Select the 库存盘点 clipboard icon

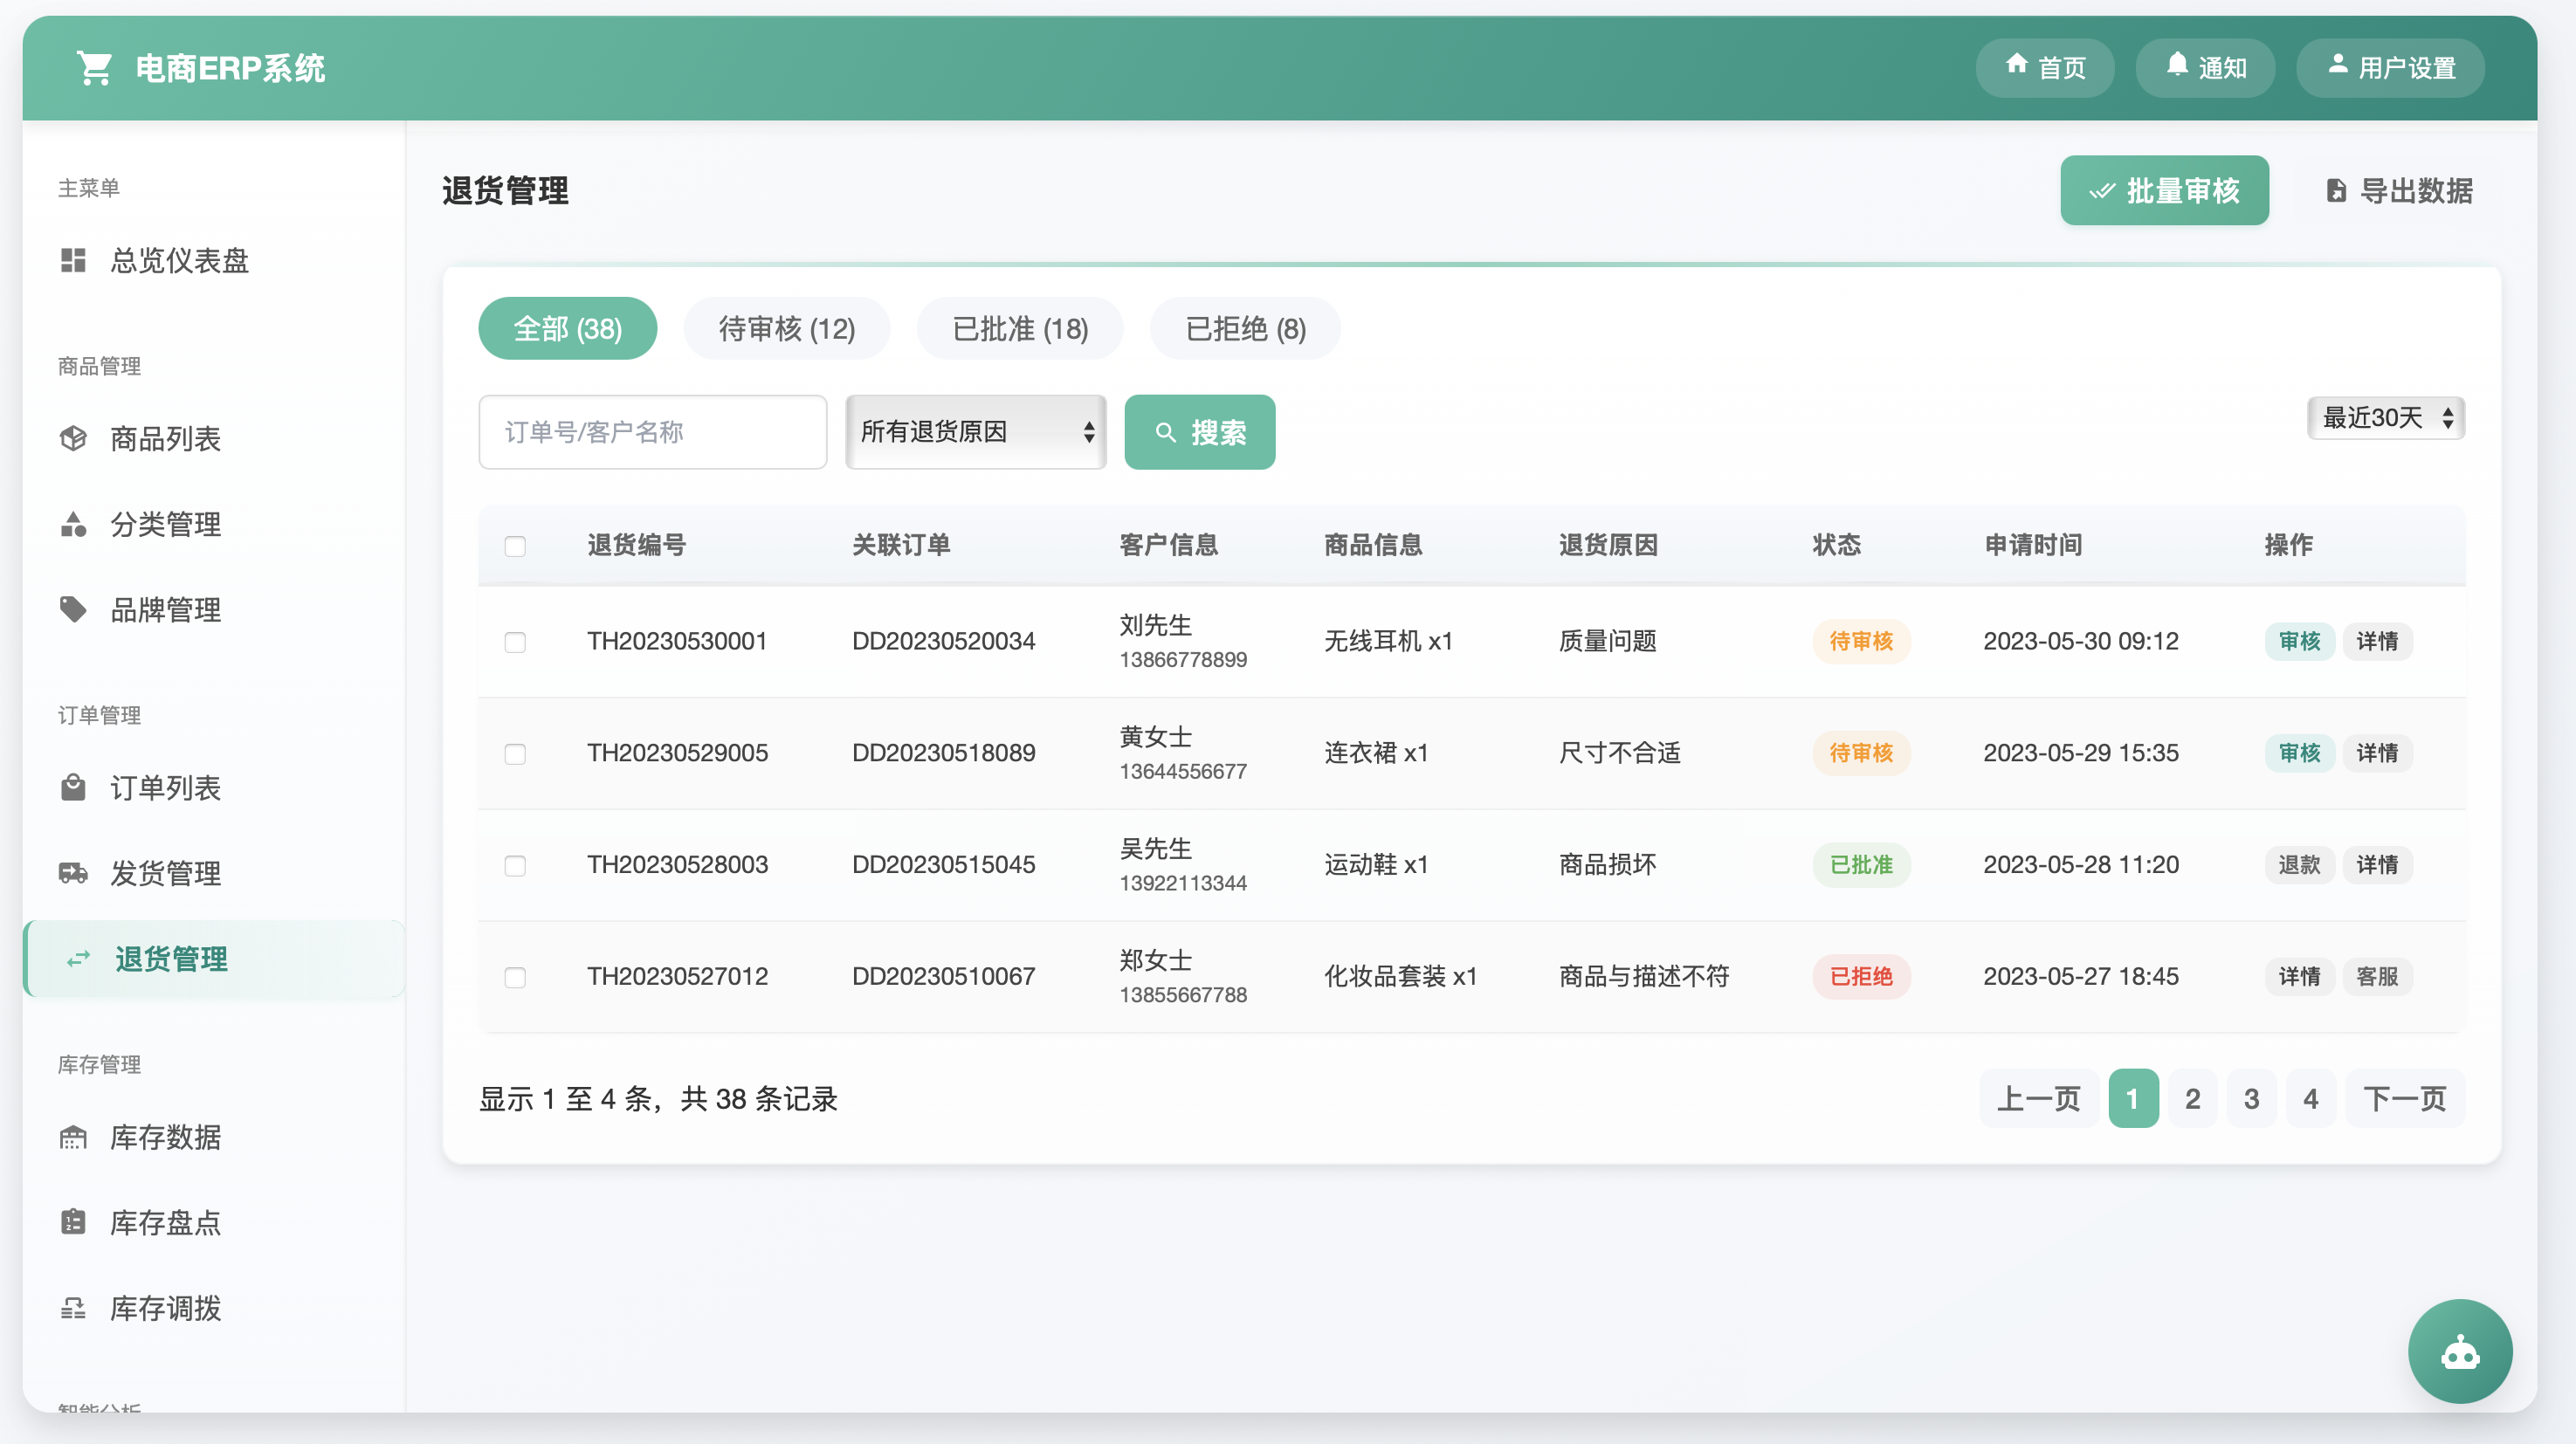coord(74,1222)
